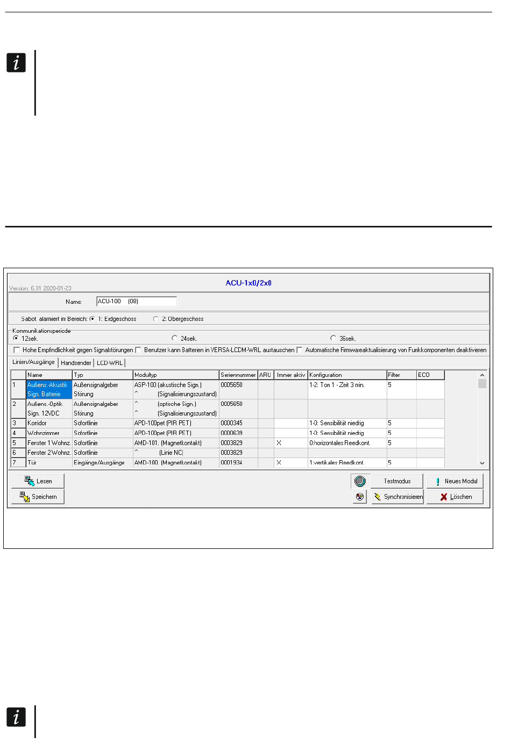Click the round test mode indicator icon
Viewport: 511px width, 751px height.
click(360, 481)
